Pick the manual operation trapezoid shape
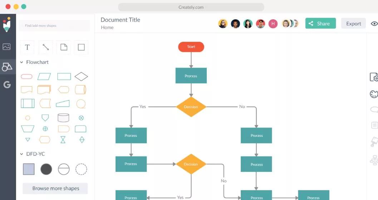378x200 pixels. [x=28, y=129]
